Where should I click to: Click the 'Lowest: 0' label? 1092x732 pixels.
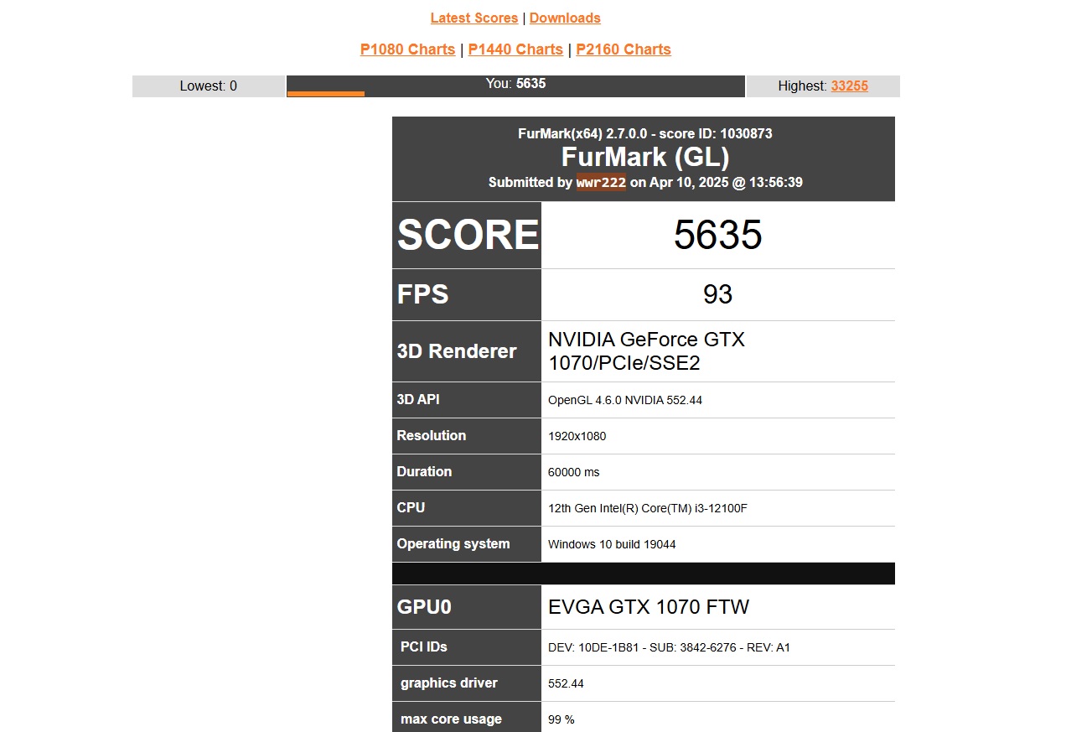pyautogui.click(x=209, y=86)
